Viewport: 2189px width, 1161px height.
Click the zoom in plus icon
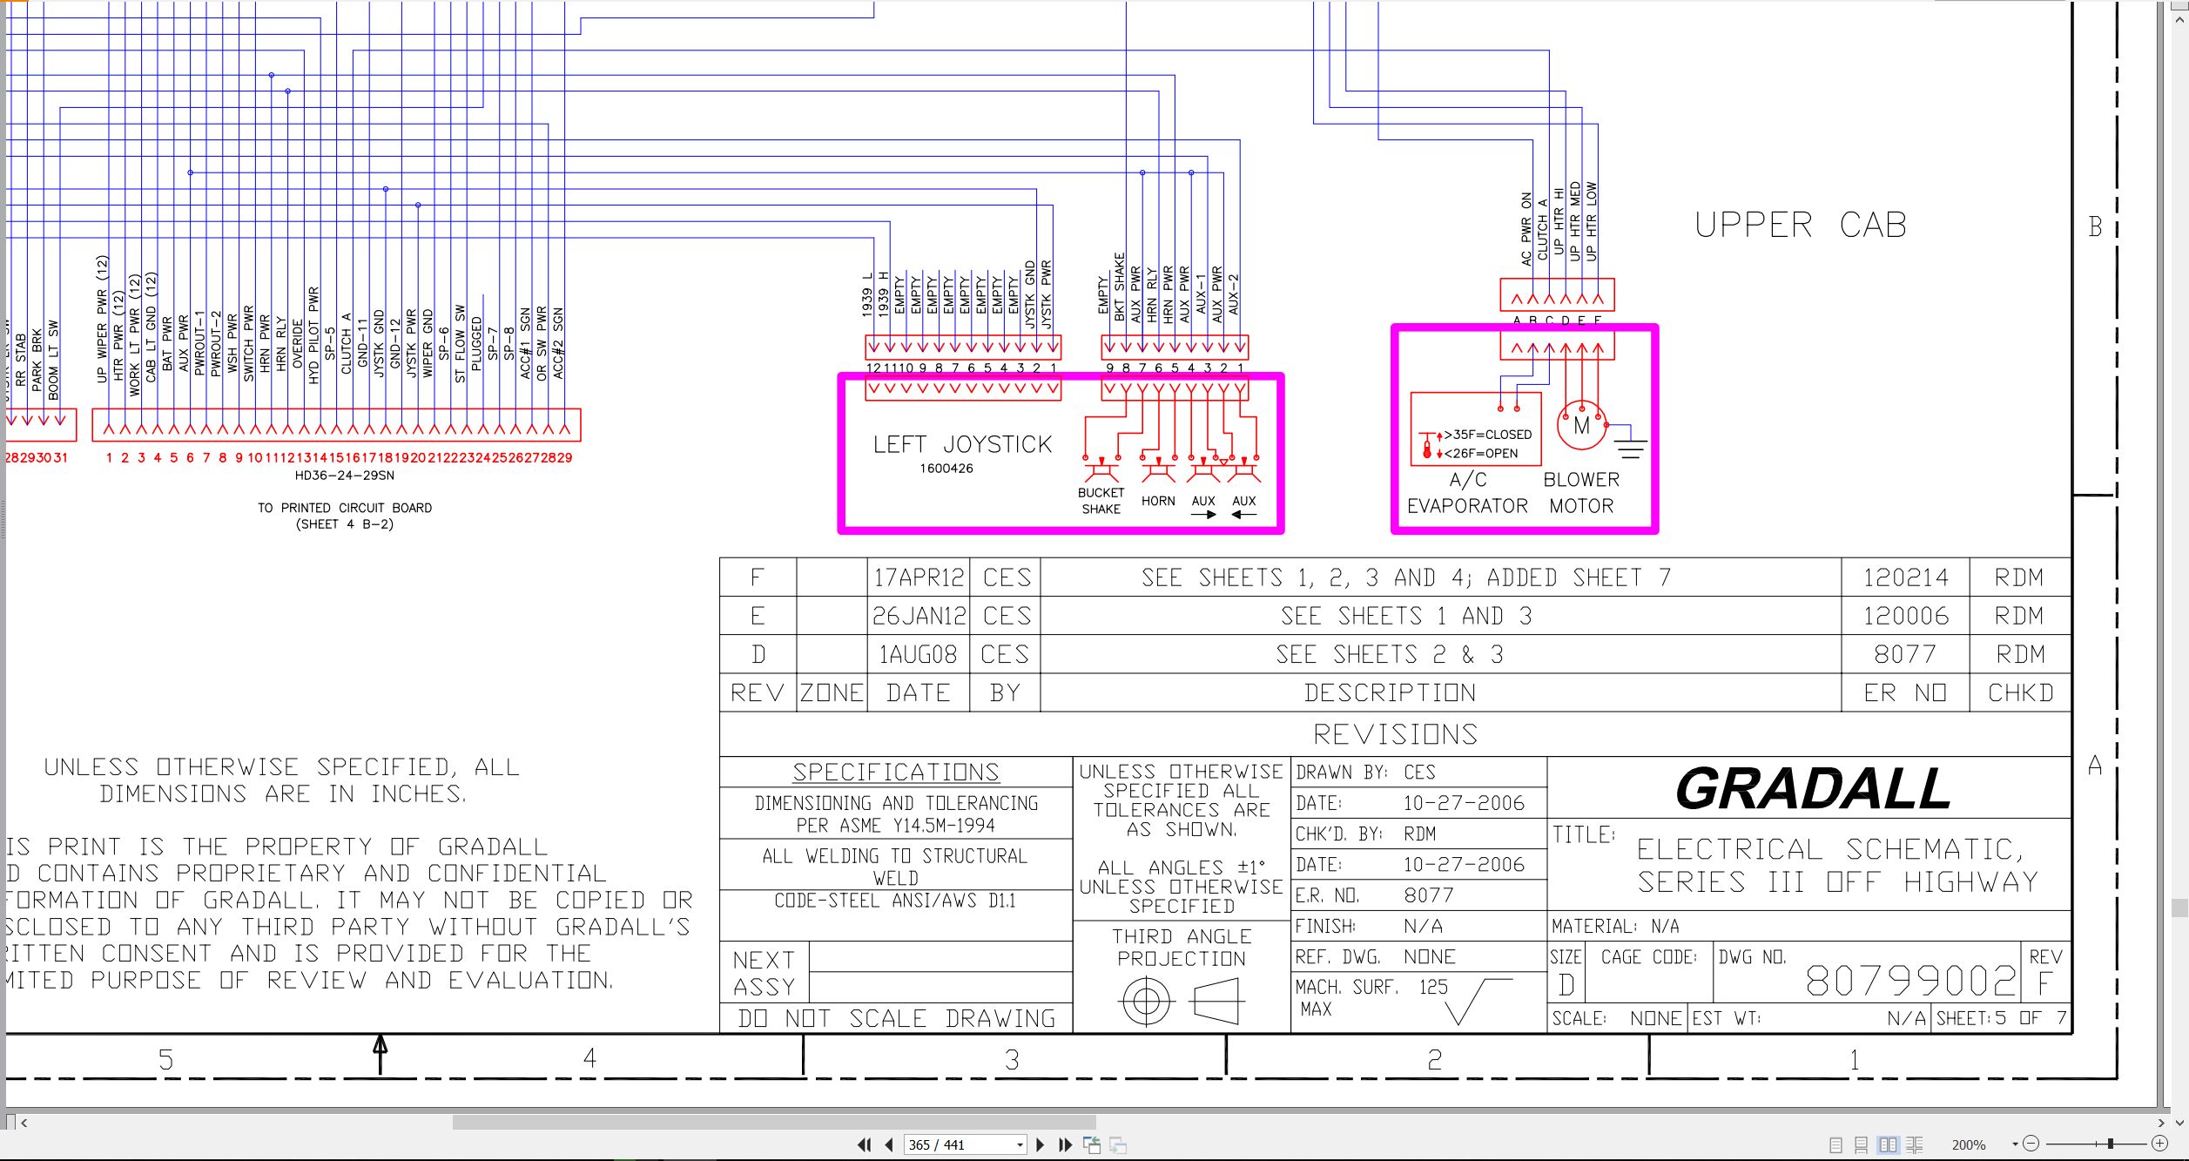2159,1144
